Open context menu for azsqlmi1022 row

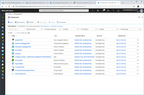coord(138,40)
